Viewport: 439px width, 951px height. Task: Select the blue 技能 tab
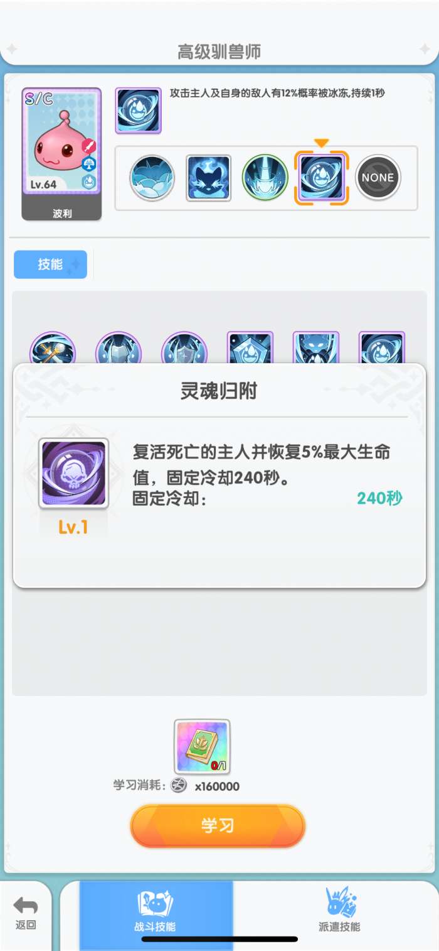(50, 264)
